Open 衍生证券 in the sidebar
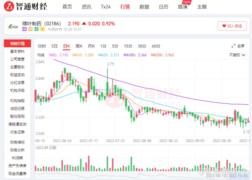Viewport: 252px width, 180px height. [x=17, y=132]
